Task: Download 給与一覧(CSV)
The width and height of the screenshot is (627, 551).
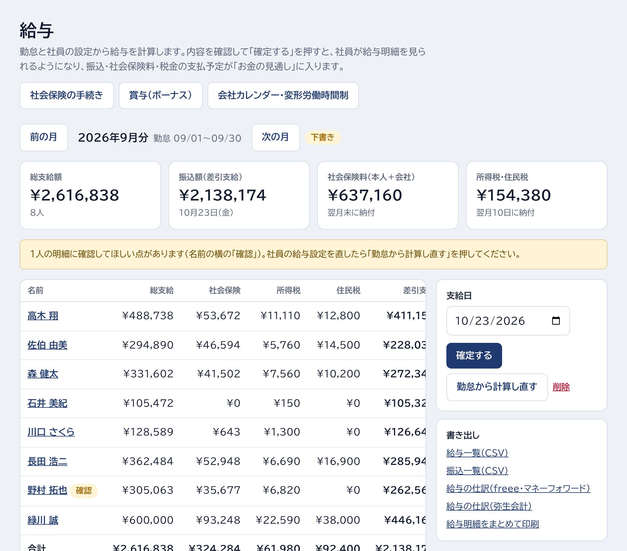Action: tap(477, 453)
